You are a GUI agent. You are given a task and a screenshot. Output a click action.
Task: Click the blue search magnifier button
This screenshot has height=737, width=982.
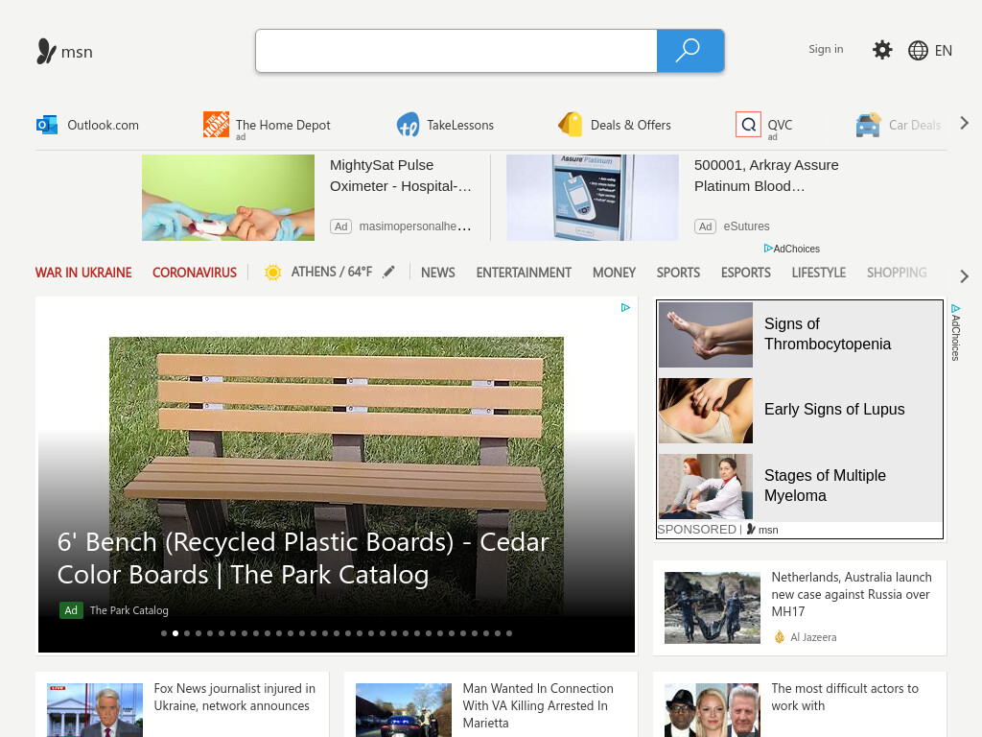[x=690, y=51]
